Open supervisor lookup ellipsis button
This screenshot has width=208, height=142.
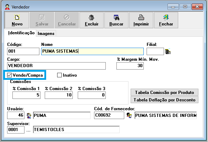point(28,130)
